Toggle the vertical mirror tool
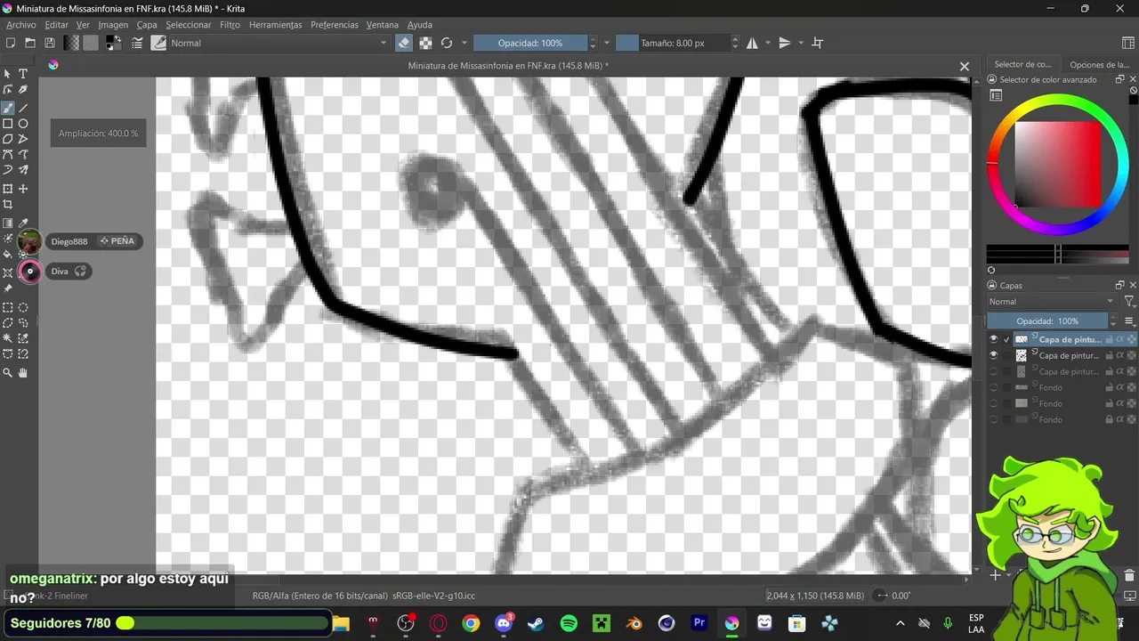 click(785, 43)
